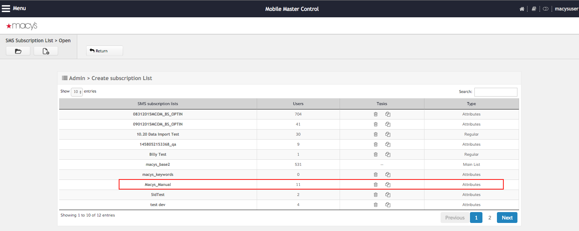Delete the SidTest list

(375, 195)
